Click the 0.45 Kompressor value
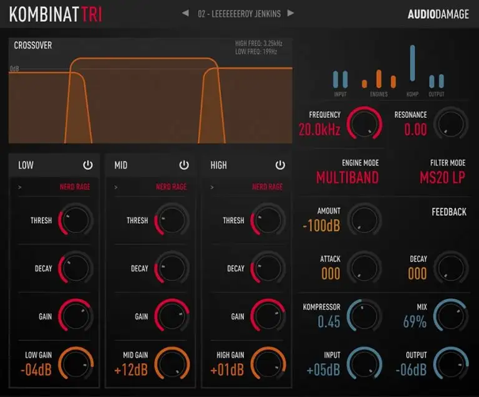 pos(329,322)
